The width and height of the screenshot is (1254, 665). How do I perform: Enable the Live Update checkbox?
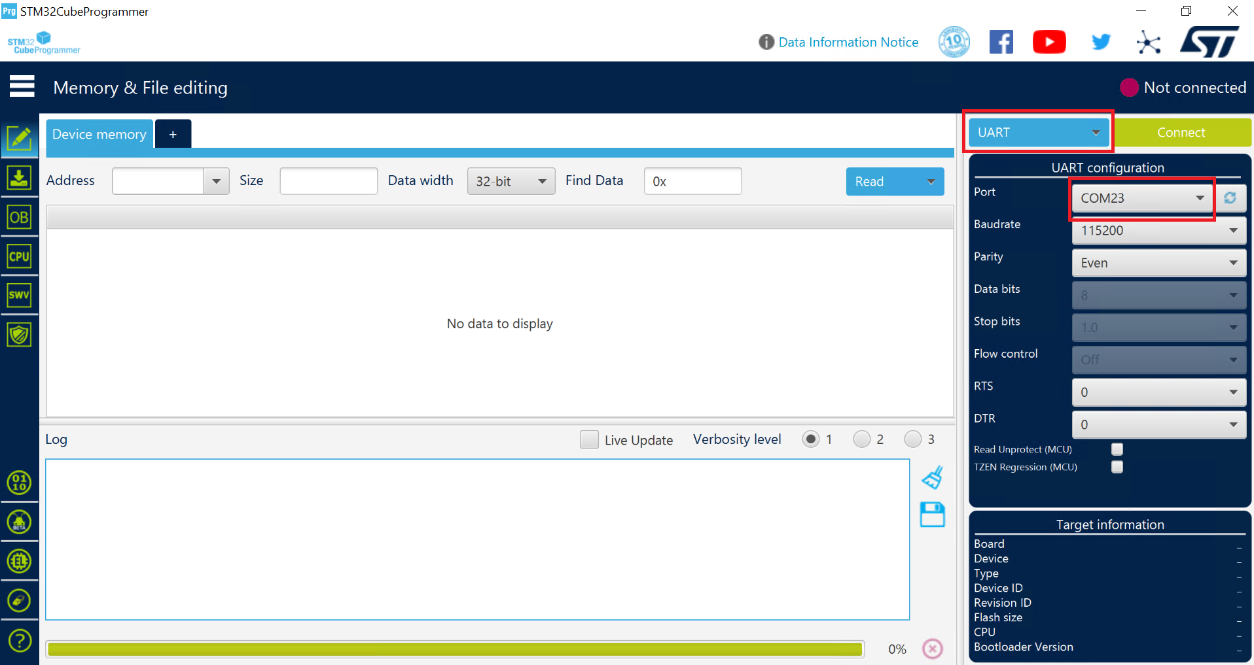click(589, 439)
